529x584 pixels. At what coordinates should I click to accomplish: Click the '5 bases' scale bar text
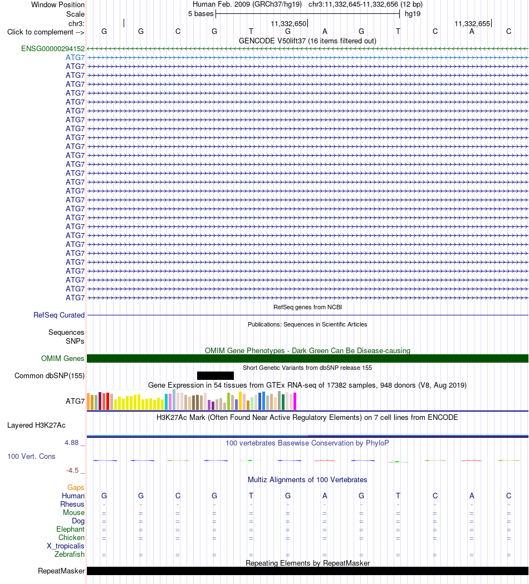tap(201, 14)
